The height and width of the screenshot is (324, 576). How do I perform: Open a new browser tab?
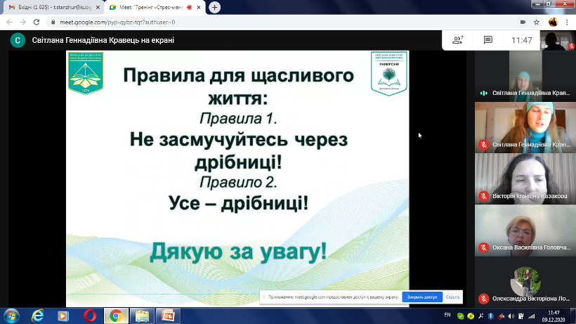[x=214, y=7]
